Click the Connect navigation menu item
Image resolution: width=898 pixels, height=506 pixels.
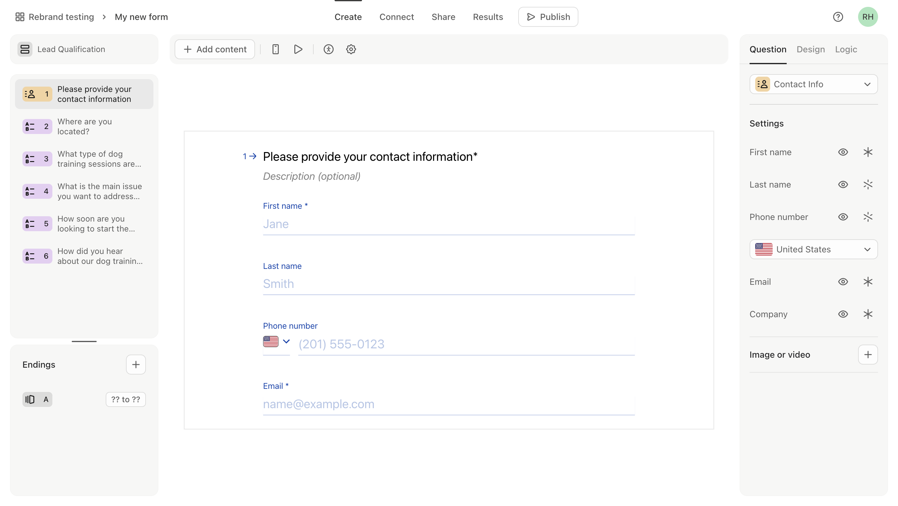tap(397, 17)
